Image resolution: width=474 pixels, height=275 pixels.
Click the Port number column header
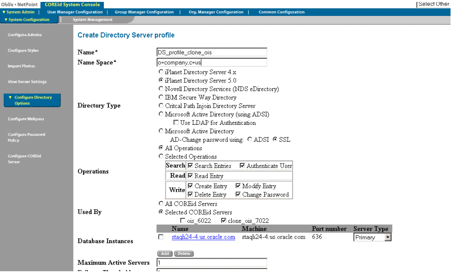(329, 229)
